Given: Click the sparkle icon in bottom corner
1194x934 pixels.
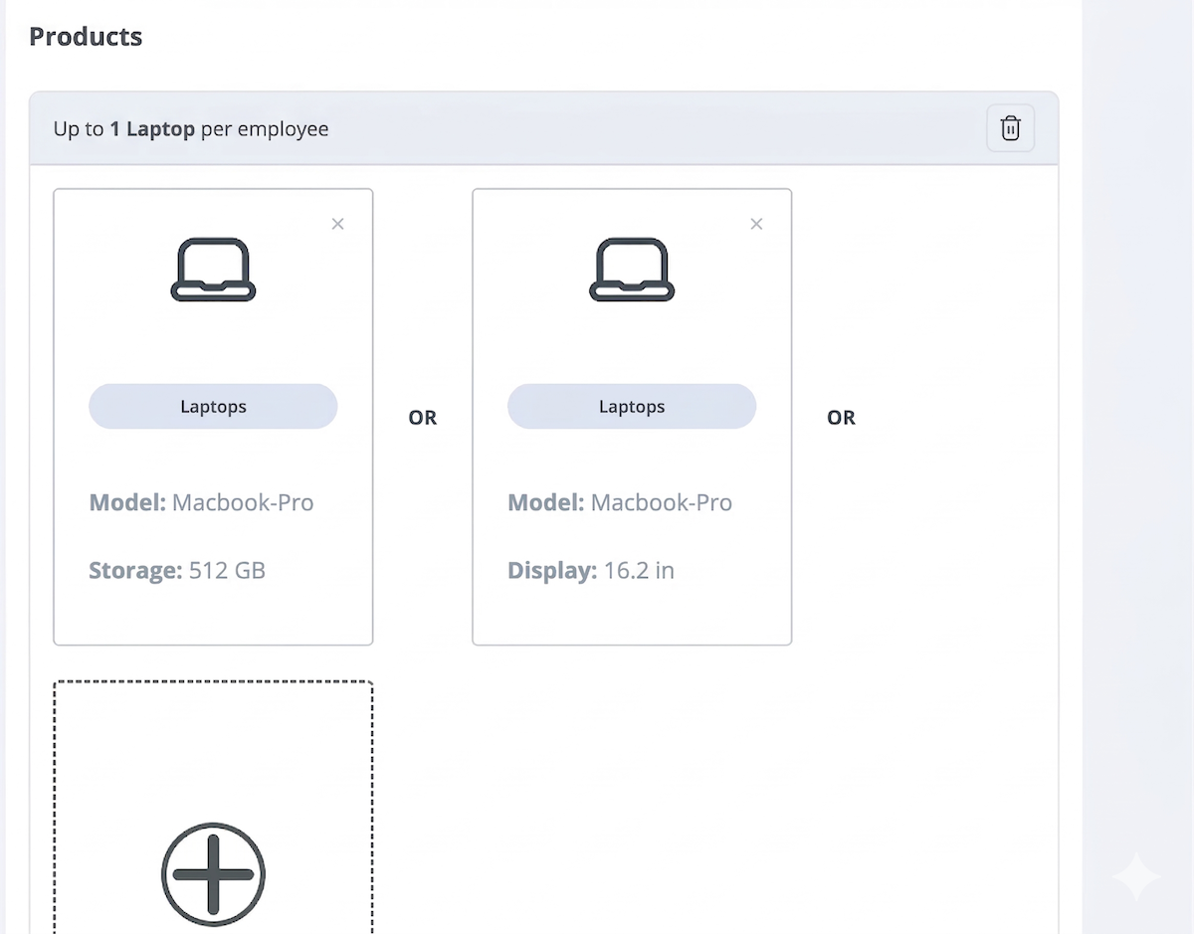Looking at the screenshot, I should point(1135,876).
